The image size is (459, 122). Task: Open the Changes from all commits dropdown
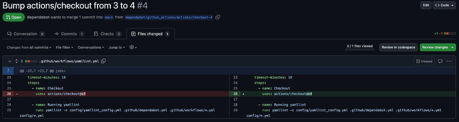(x=29, y=47)
